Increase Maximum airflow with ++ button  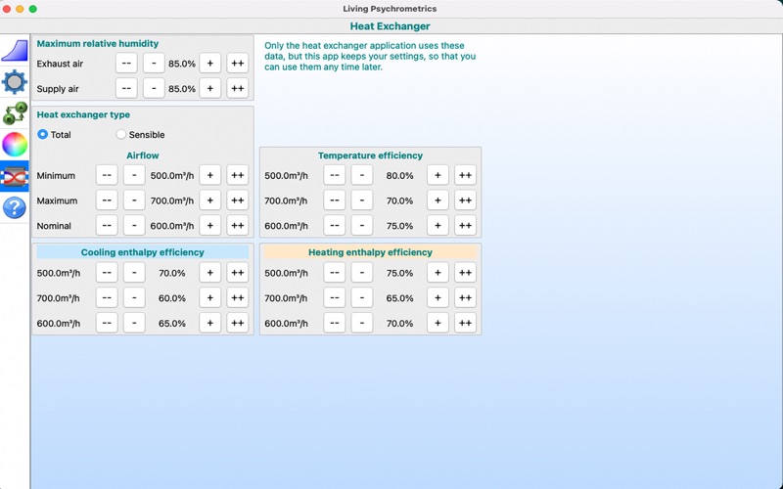click(x=238, y=200)
